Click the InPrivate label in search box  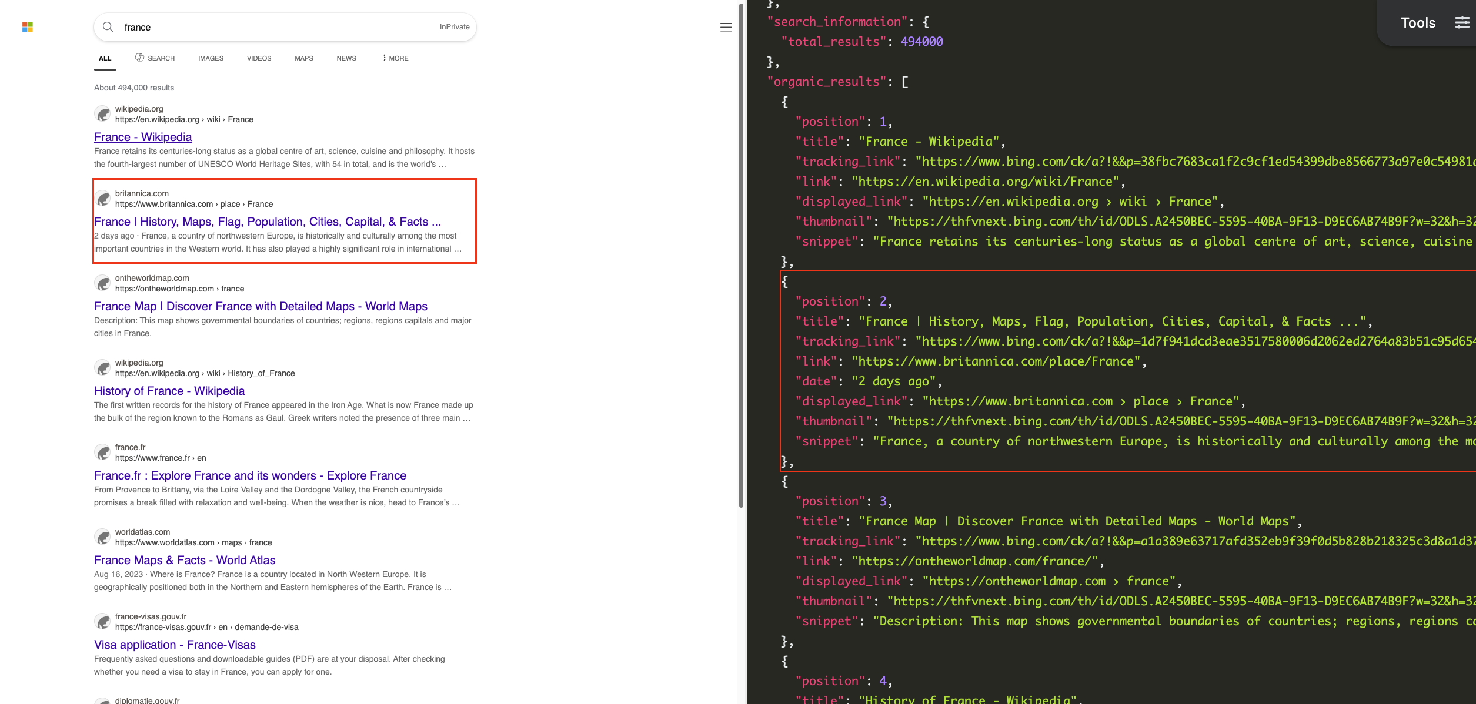click(455, 27)
